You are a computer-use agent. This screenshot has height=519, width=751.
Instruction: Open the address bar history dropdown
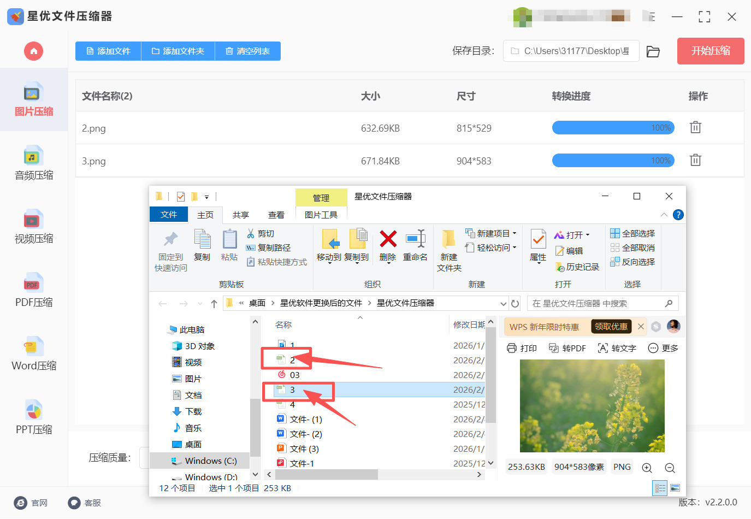(504, 303)
